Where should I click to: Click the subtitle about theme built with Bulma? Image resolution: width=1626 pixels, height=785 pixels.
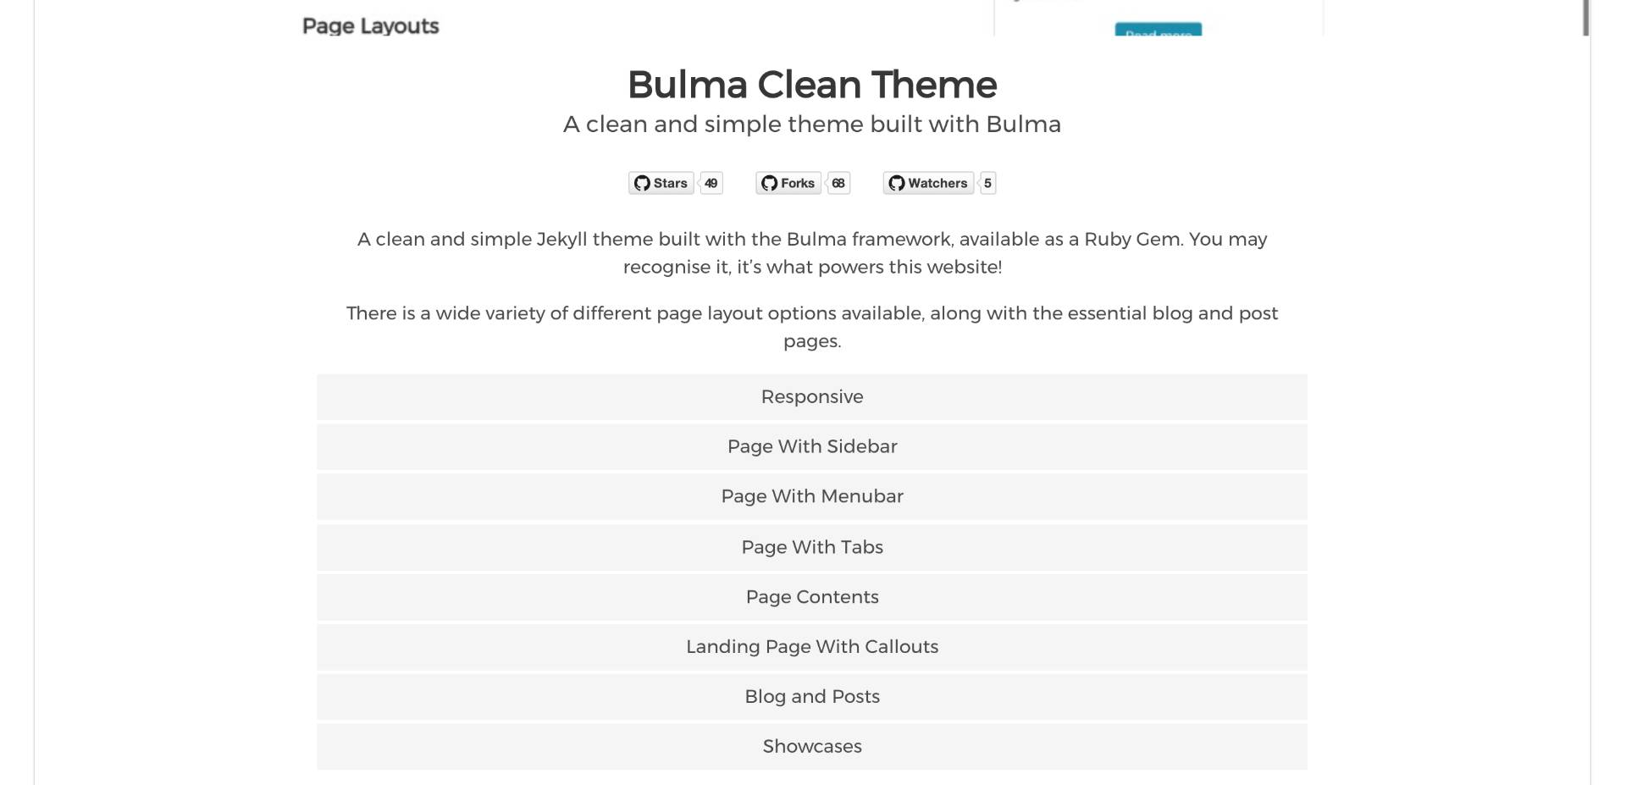(x=812, y=124)
